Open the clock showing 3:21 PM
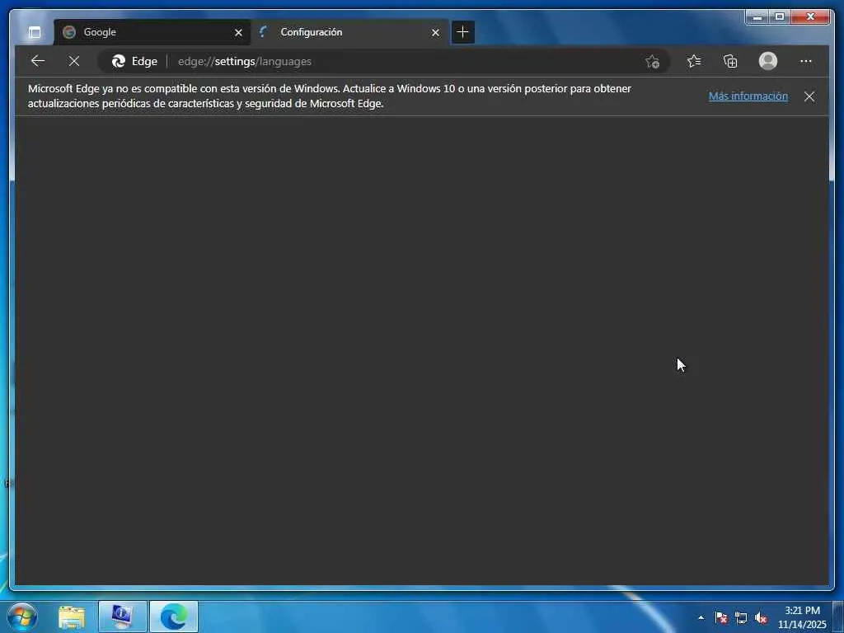844x633 pixels. point(802,617)
